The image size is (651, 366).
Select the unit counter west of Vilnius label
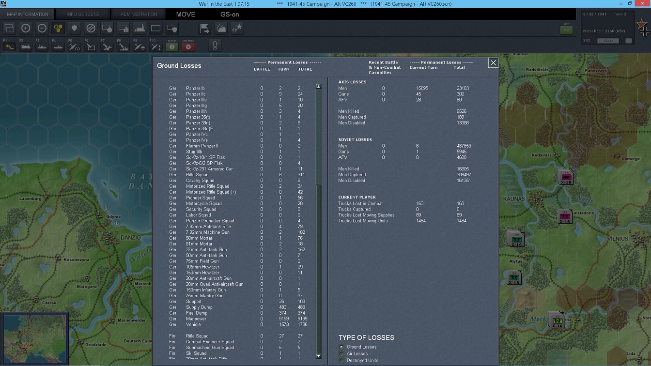[x=516, y=239]
